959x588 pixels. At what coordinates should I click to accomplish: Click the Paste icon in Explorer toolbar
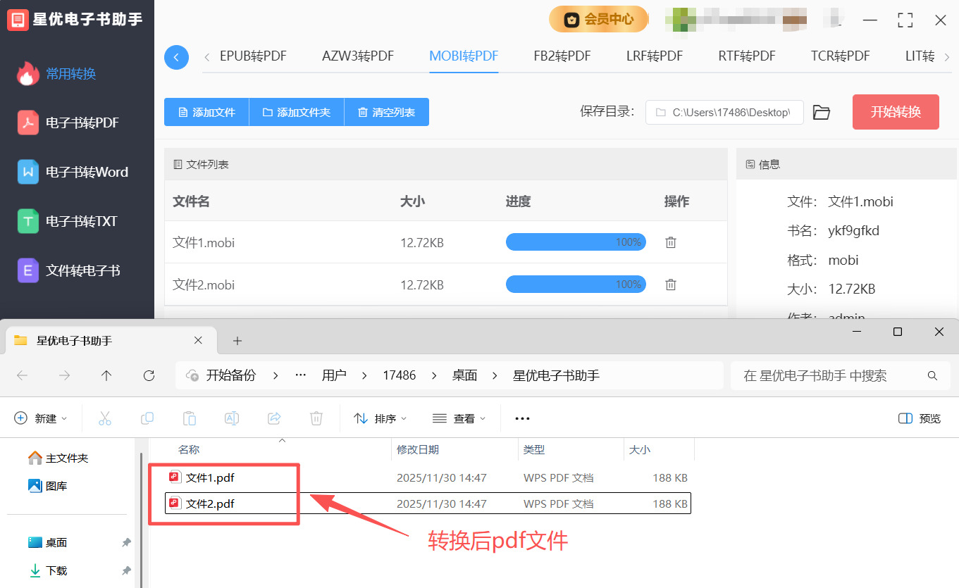(190, 418)
